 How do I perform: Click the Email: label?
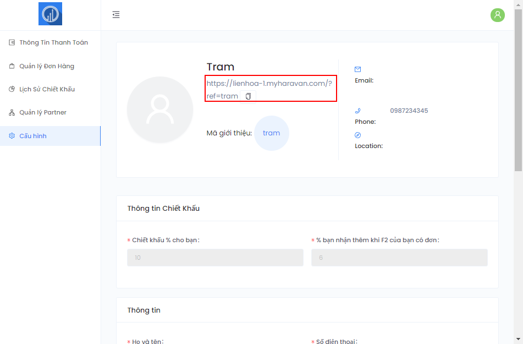pyautogui.click(x=364, y=80)
